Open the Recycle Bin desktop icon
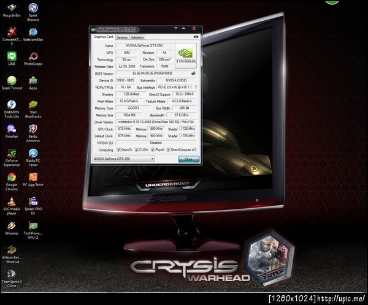This screenshot has width=368, height=305. click(x=12, y=10)
